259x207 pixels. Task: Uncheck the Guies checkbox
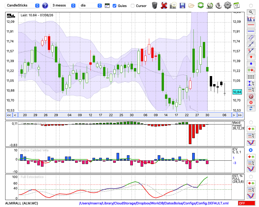[x=114, y=6]
